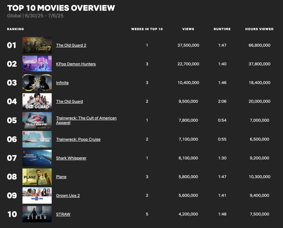Click The Old Guard 2 poster thumbnail

[x=37, y=45]
